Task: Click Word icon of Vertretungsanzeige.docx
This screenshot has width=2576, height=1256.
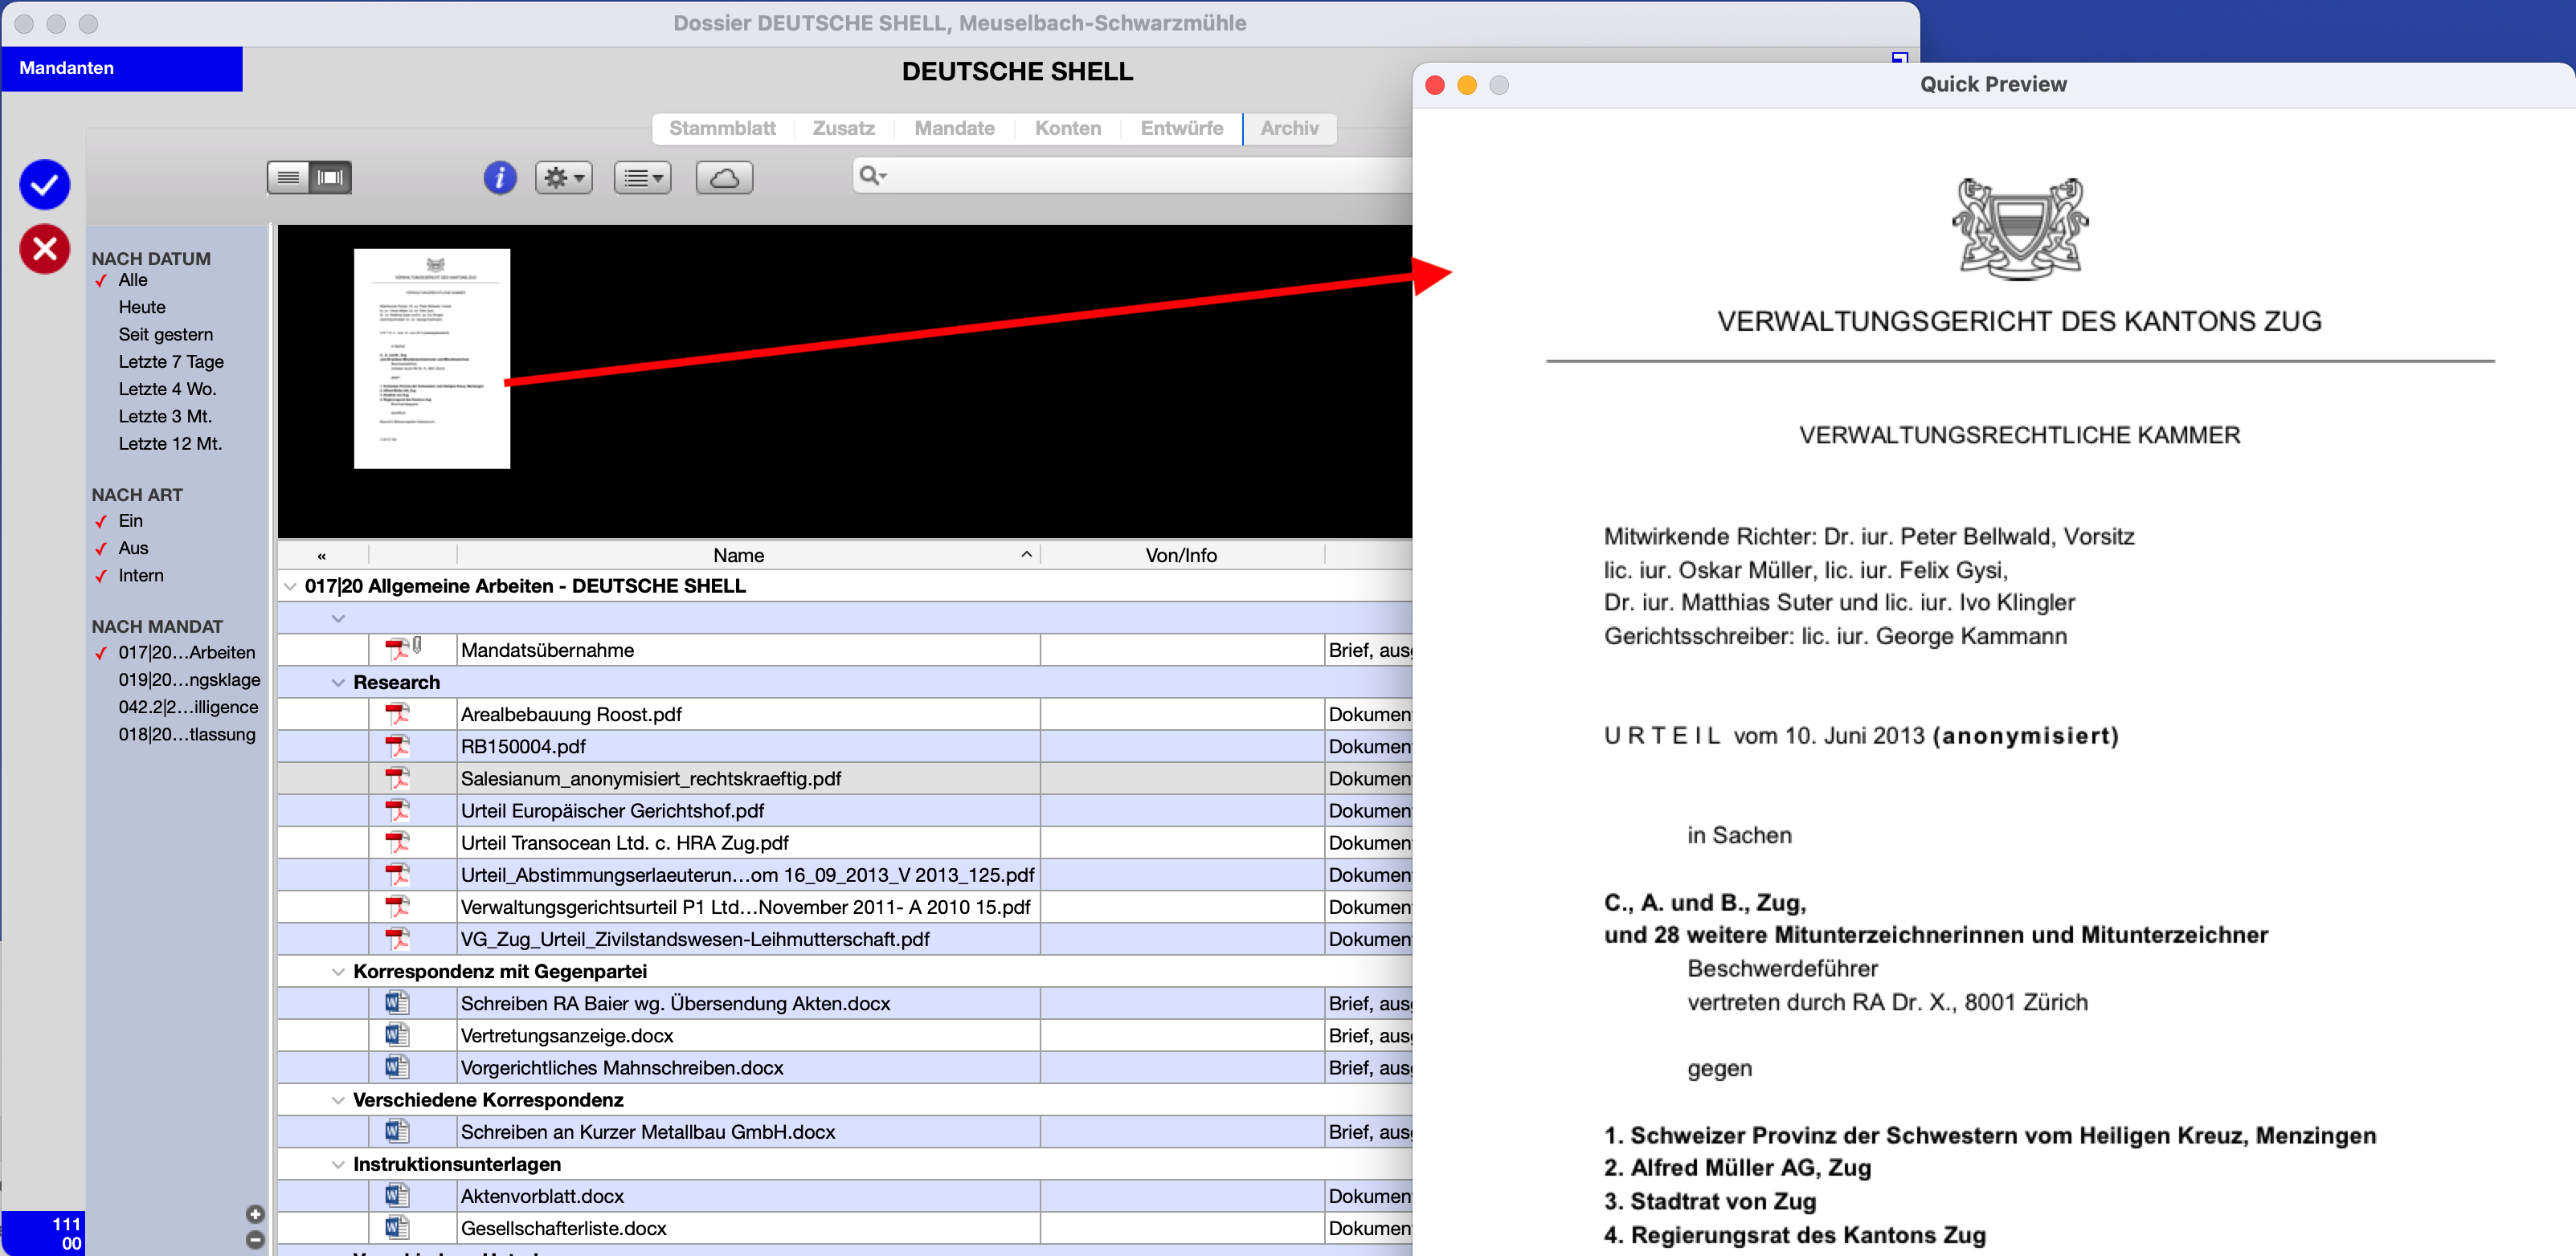Action: tap(397, 1034)
